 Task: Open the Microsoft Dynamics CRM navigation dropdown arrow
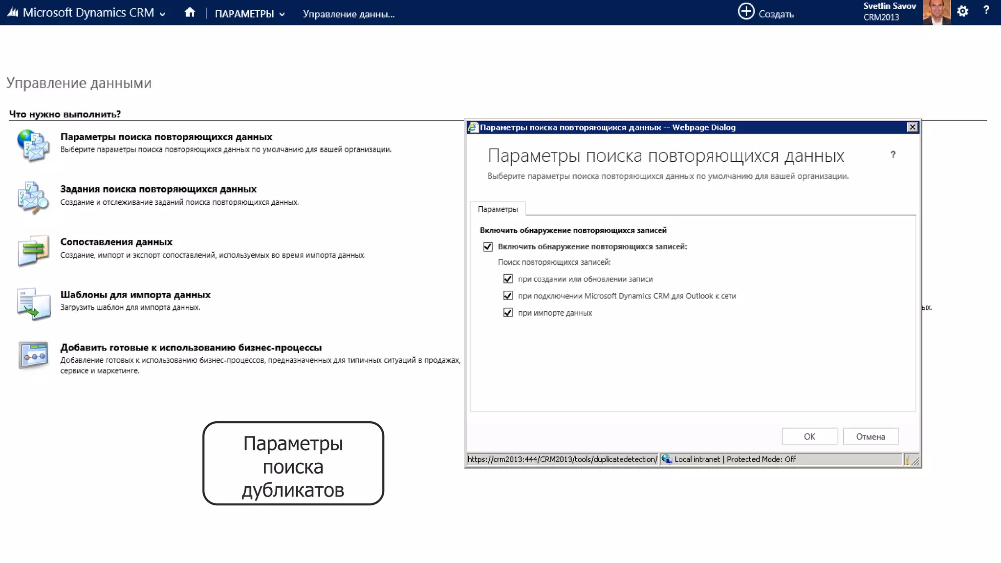click(162, 14)
